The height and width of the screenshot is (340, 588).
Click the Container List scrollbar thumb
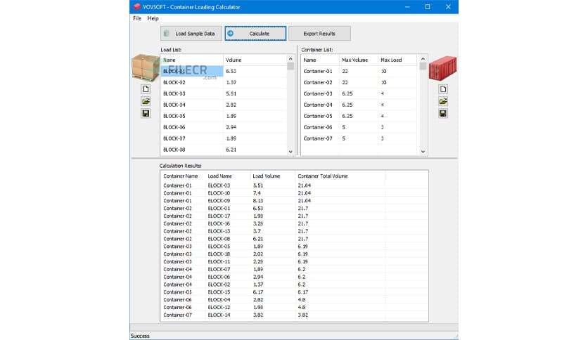(x=423, y=66)
